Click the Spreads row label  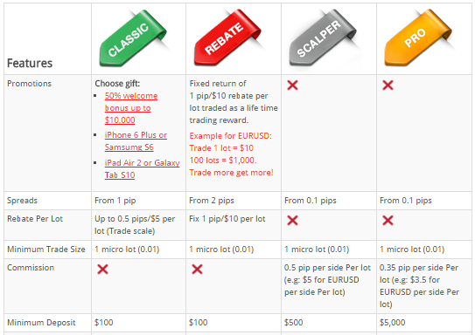coord(22,201)
